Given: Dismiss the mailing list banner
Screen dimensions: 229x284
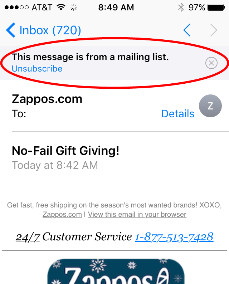Looking at the screenshot, I should (x=211, y=63).
